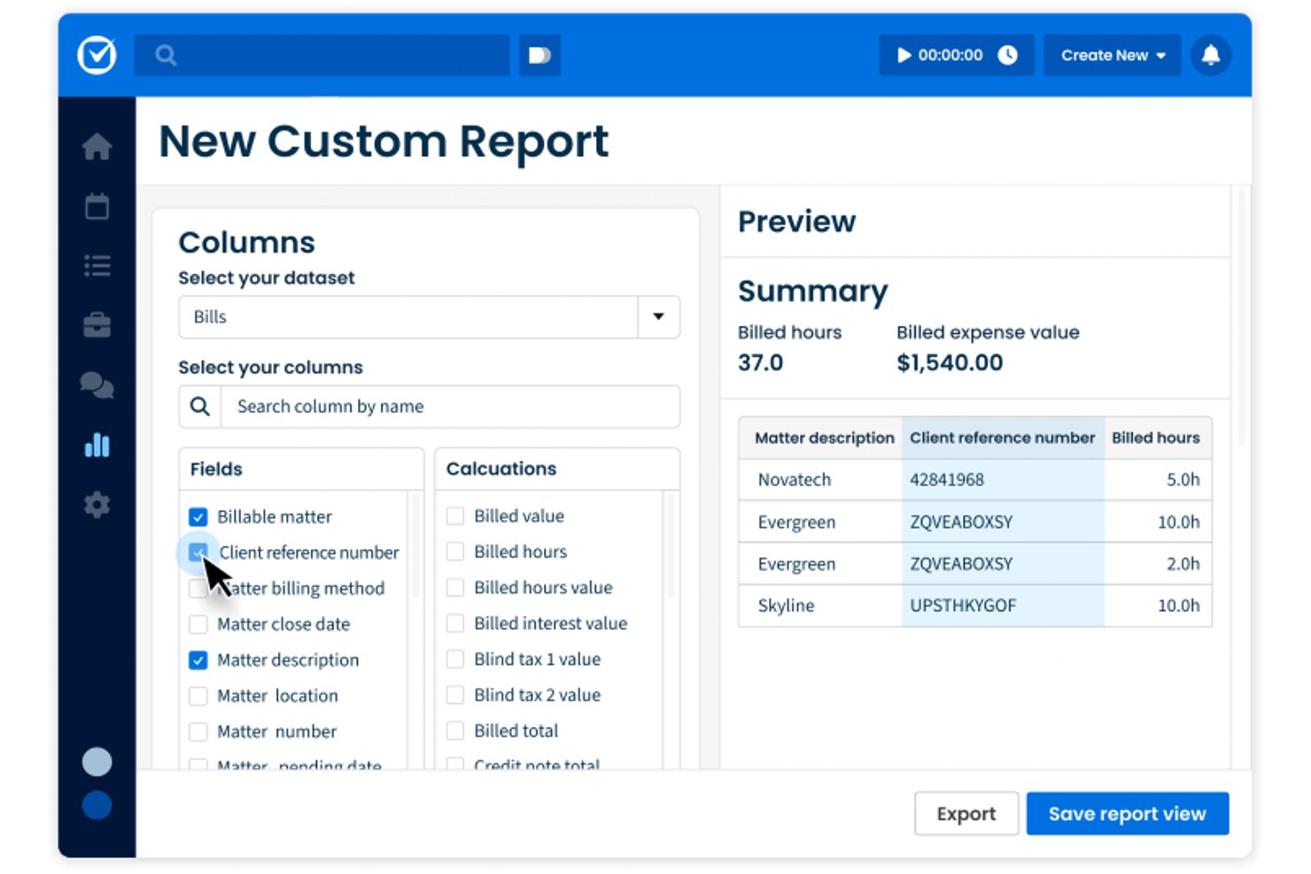This screenshot has height=874, width=1311.
Task: Open the Create New dropdown
Action: point(1112,55)
